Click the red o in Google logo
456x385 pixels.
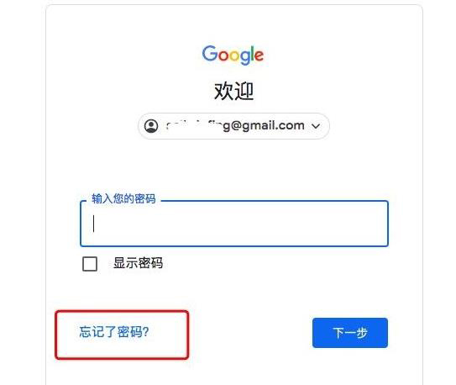click(223, 55)
